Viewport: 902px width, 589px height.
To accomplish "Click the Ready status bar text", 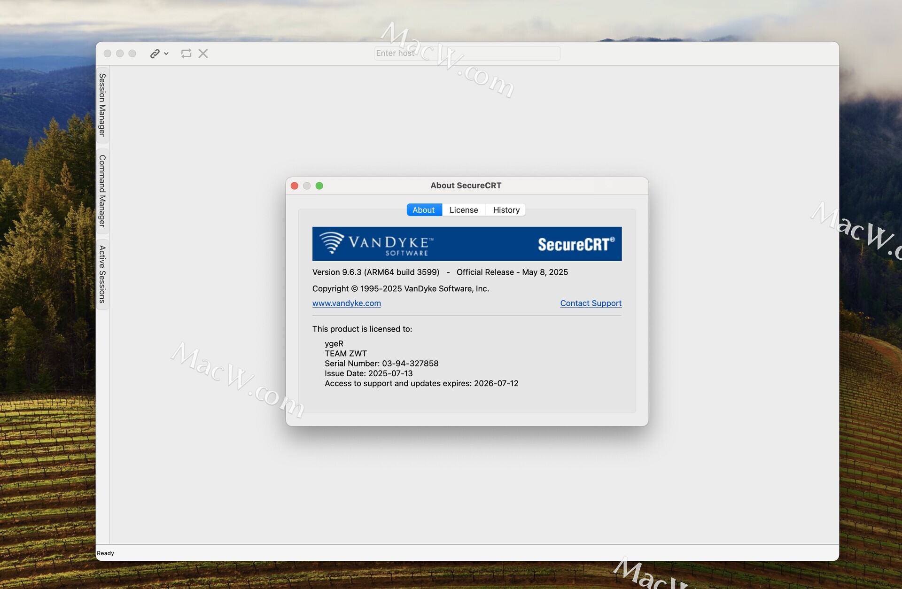I will point(105,553).
